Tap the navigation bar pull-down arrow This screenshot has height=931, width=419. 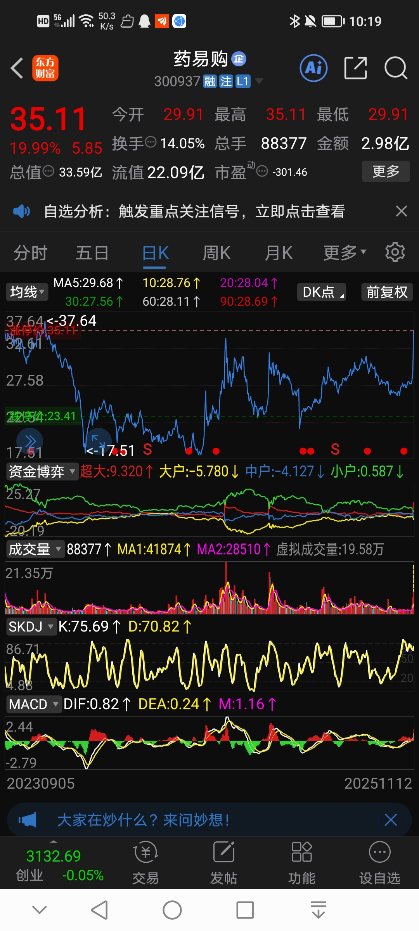(x=318, y=910)
